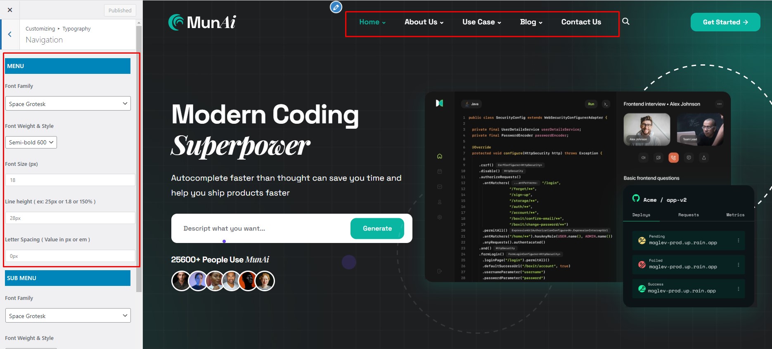Switch to the Requests tab
772x349 pixels.
pyautogui.click(x=689, y=215)
